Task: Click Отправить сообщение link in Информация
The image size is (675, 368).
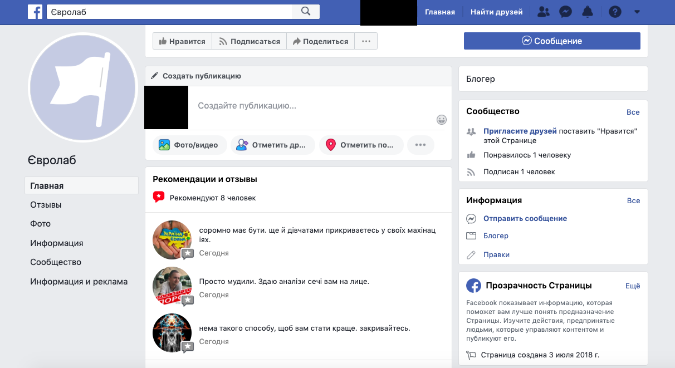Action: click(525, 219)
